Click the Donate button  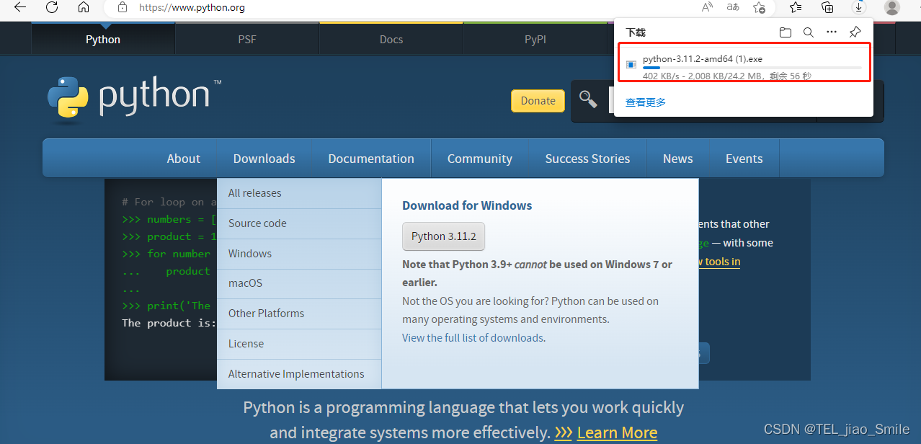click(x=538, y=100)
